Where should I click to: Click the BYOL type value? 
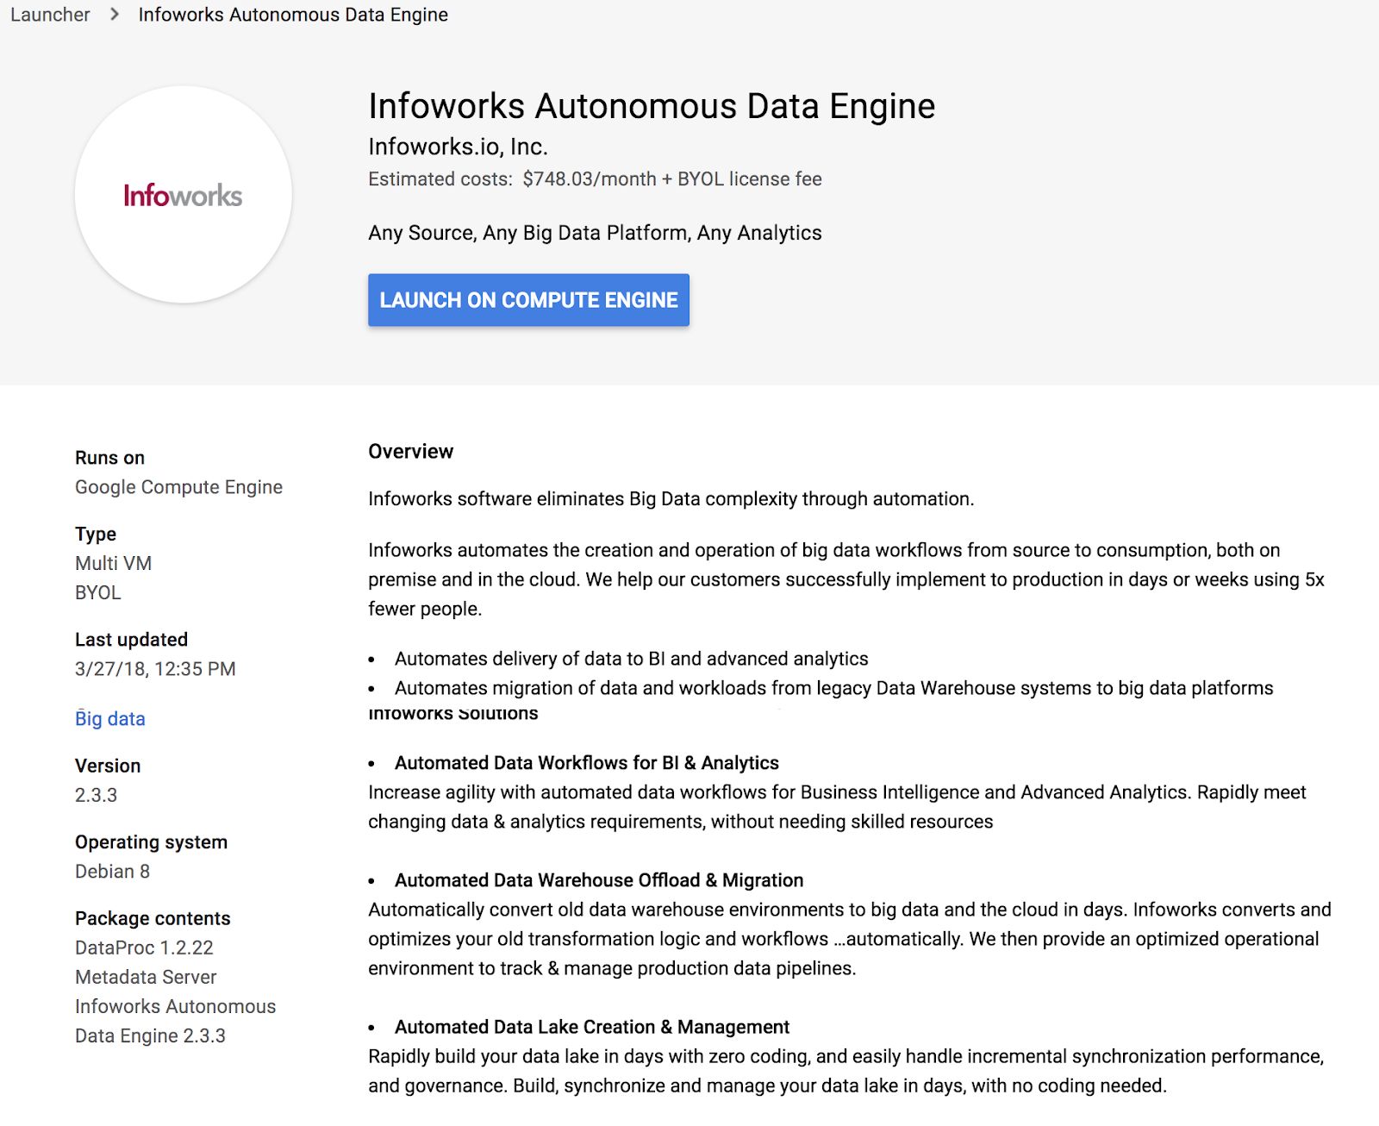click(x=98, y=592)
